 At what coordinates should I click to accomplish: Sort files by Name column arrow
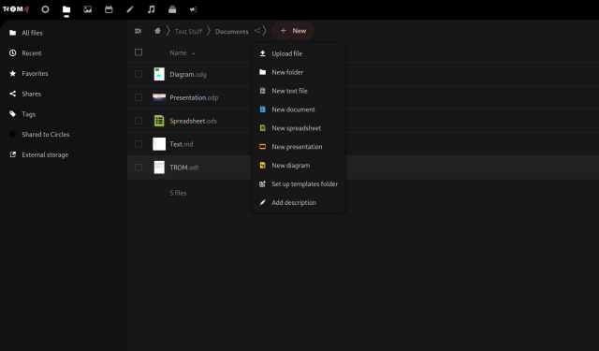[194, 53]
